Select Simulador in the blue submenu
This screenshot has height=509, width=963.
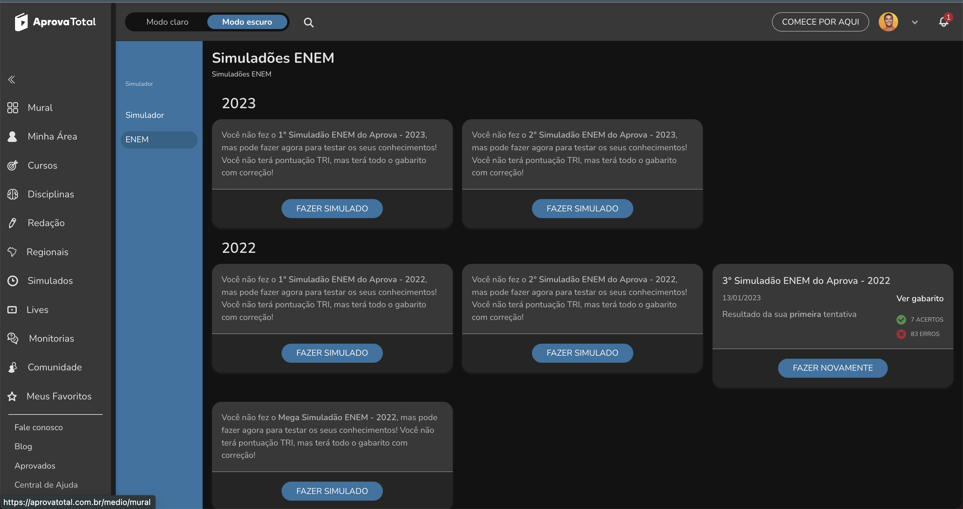coord(145,115)
